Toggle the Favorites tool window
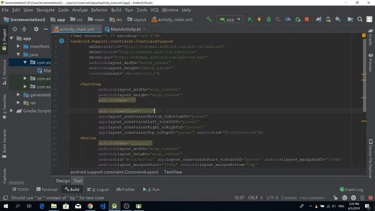This screenshot has height=211, width=375. click(4, 107)
